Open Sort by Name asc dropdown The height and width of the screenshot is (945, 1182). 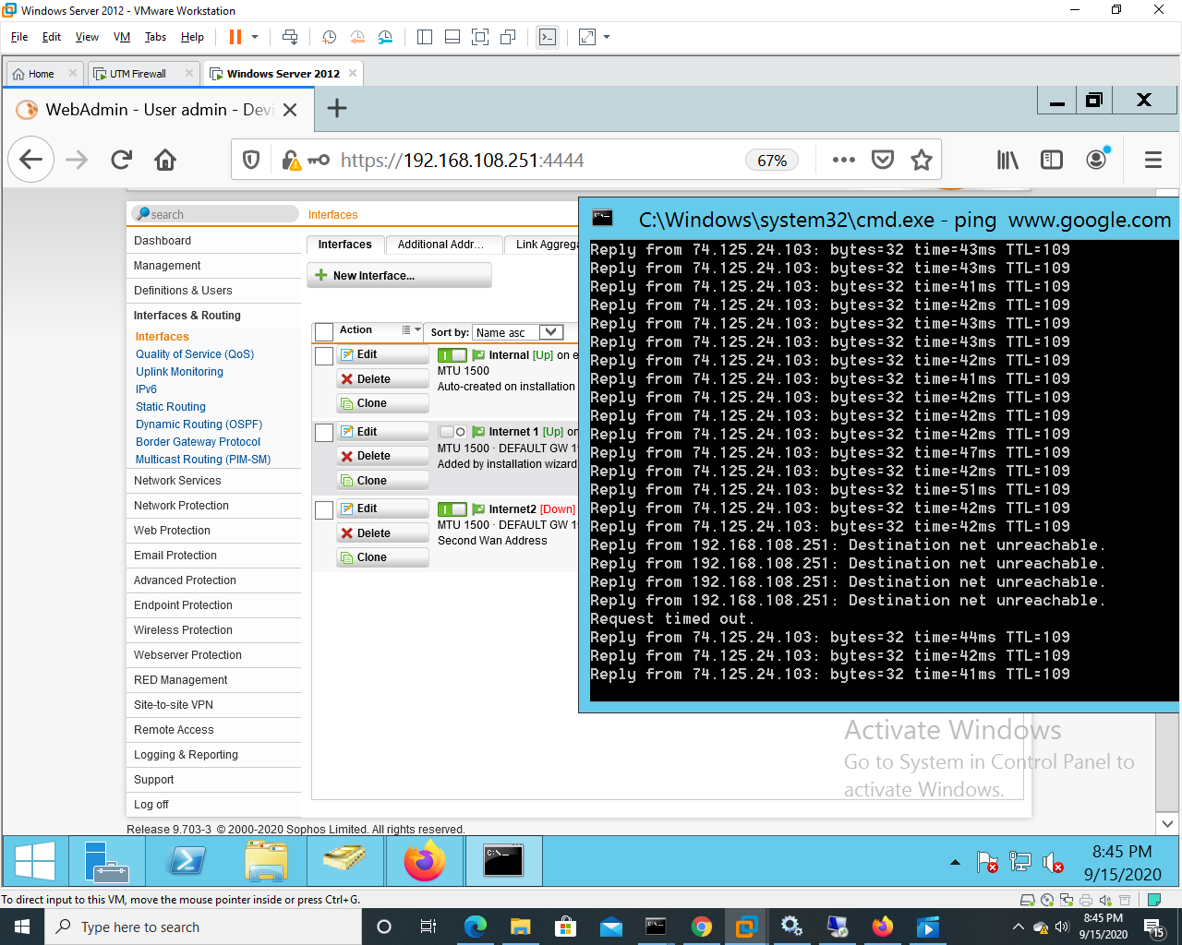pos(517,332)
